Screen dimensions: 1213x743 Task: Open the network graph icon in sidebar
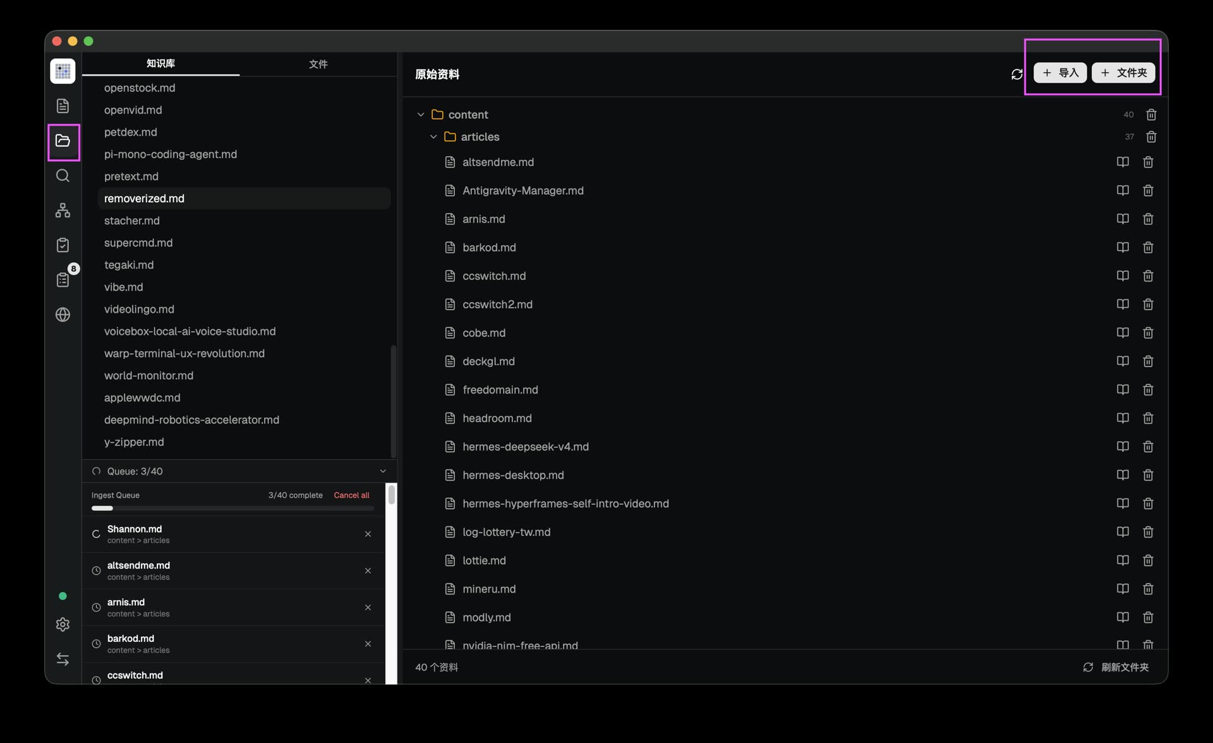tap(63, 210)
